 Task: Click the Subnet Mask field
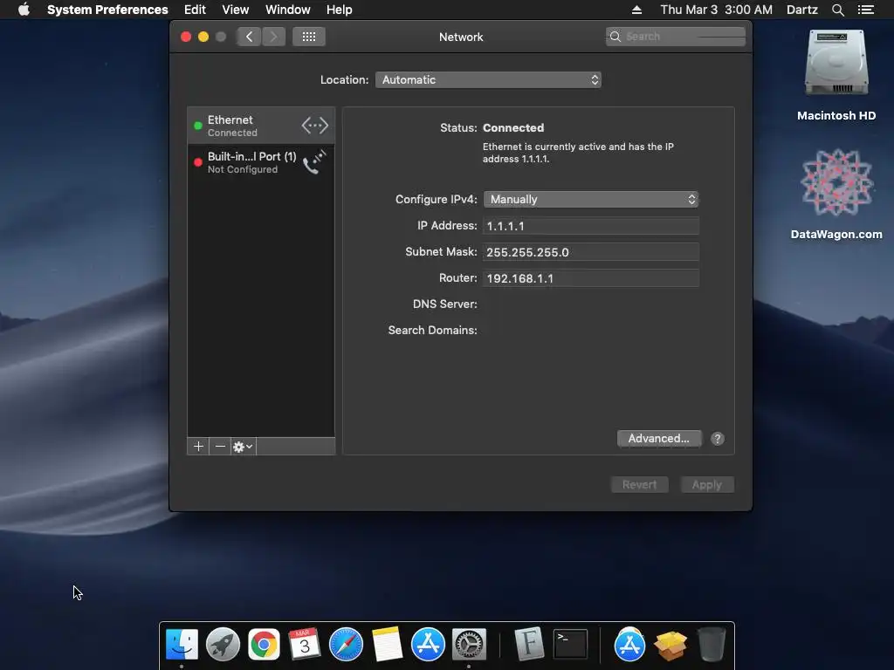[x=591, y=252]
